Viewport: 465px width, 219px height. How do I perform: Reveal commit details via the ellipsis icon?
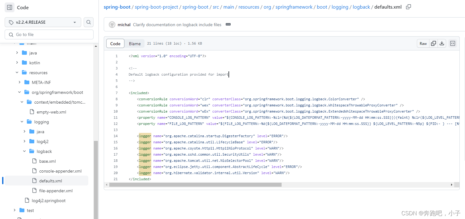coord(228,25)
